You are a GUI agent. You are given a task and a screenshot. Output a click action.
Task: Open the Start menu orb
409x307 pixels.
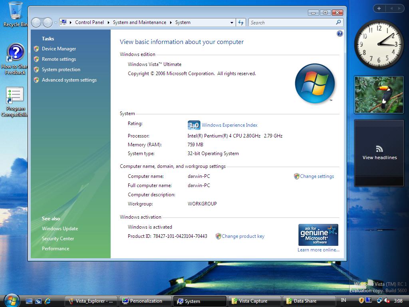11,300
